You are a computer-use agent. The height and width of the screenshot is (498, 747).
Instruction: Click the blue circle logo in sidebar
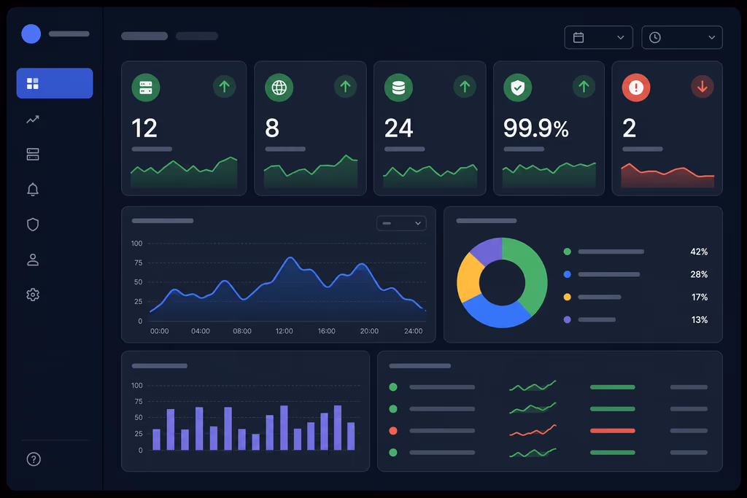[x=31, y=34]
